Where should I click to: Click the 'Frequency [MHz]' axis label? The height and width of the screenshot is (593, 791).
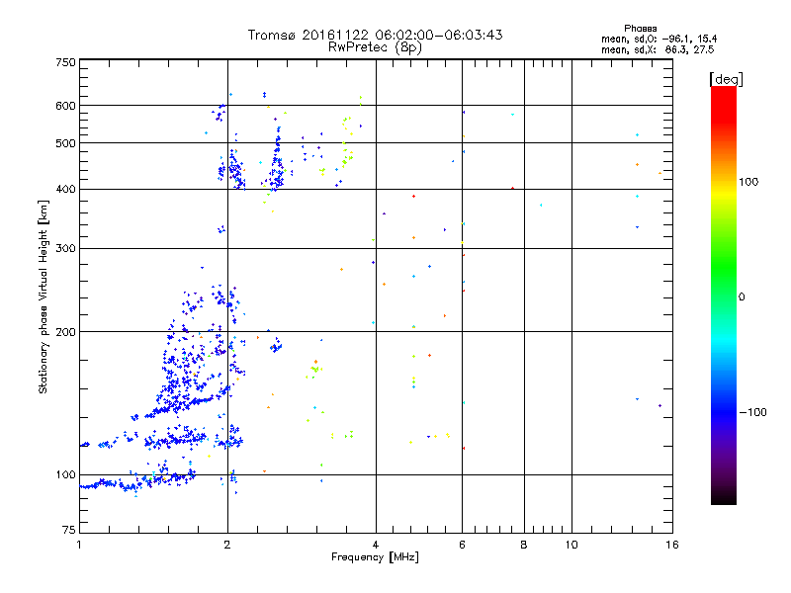(375, 557)
